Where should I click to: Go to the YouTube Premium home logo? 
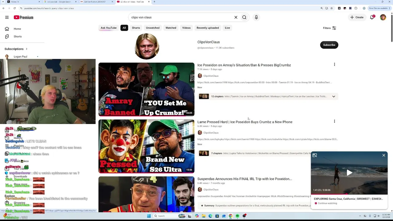pyautogui.click(x=23, y=17)
